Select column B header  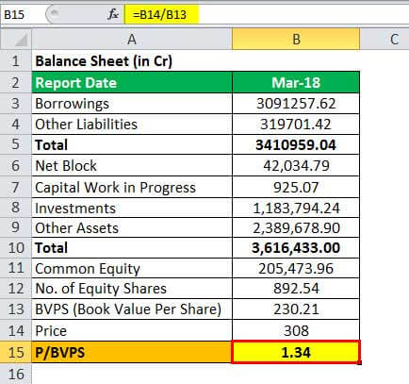(x=296, y=40)
